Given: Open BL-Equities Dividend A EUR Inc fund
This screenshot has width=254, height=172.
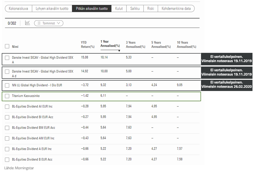Looking at the screenshot, I should 32,149.
